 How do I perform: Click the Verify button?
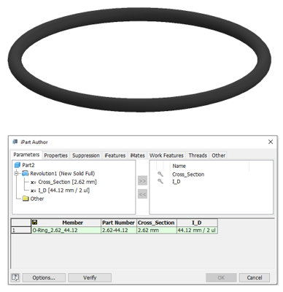point(90,277)
